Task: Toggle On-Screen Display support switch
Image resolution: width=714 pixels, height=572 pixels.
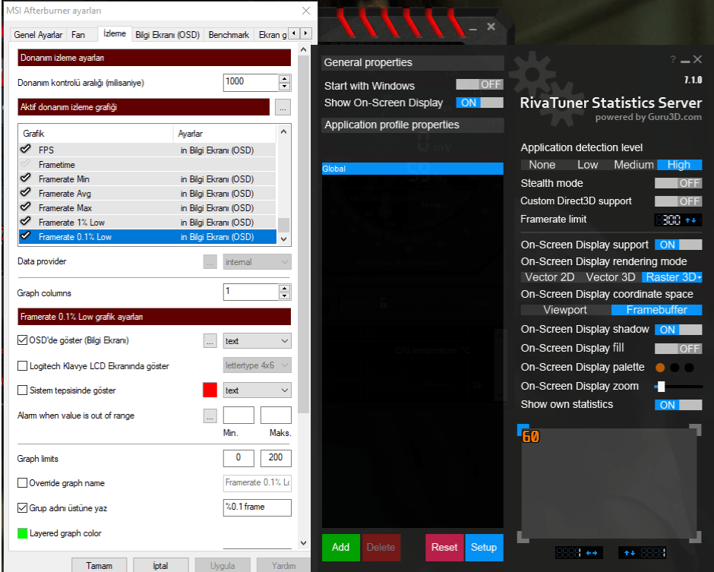Action: [x=678, y=245]
